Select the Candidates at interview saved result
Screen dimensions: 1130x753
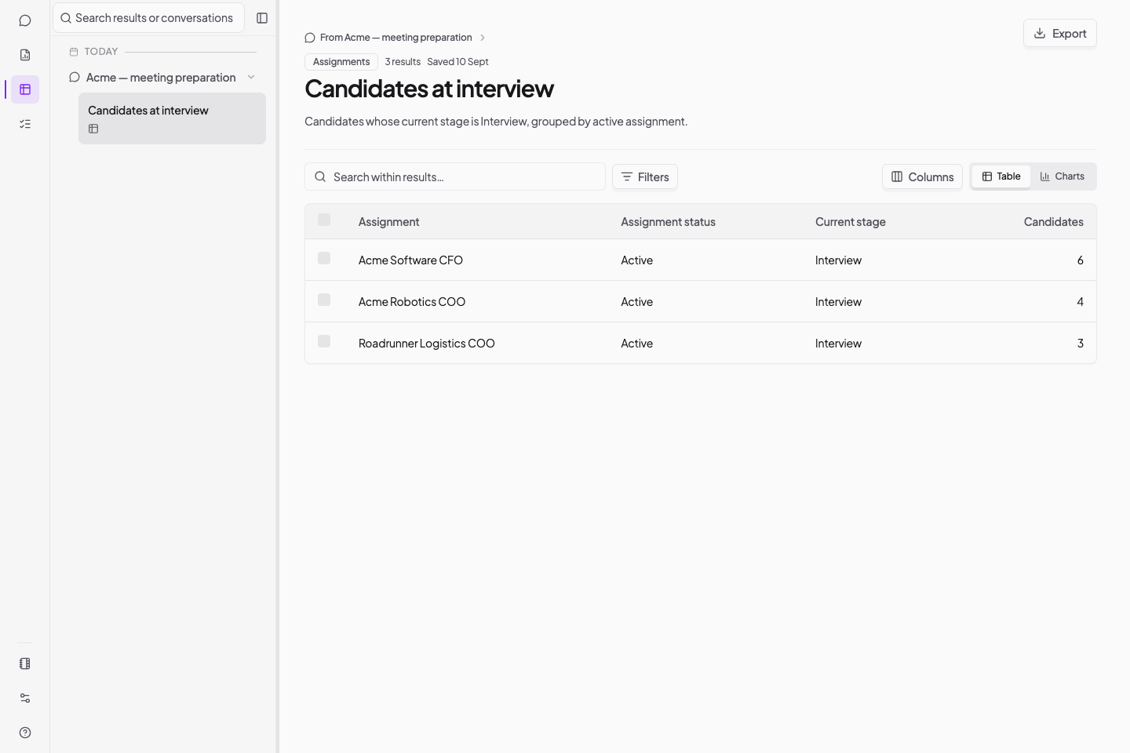172,118
